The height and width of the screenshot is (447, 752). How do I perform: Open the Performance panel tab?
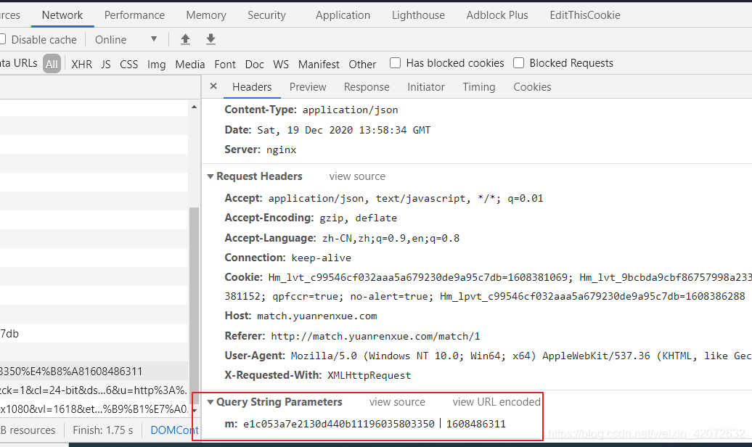(134, 15)
